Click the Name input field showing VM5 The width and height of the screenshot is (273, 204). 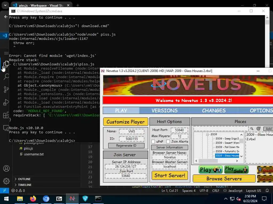tap(132, 131)
